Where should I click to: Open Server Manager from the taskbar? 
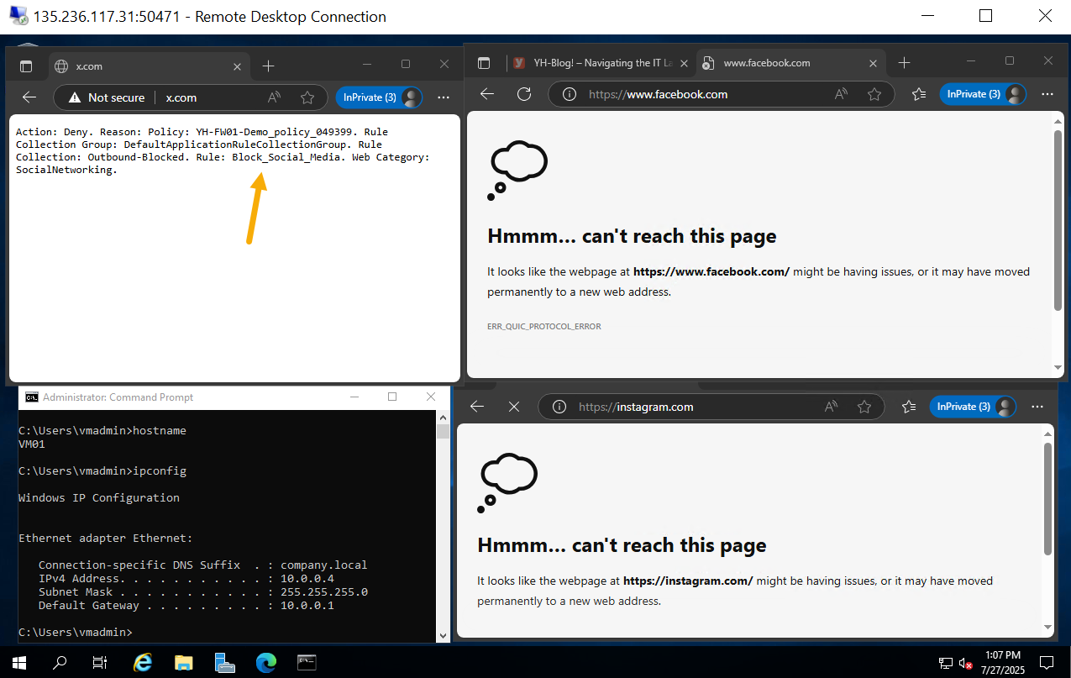point(224,663)
